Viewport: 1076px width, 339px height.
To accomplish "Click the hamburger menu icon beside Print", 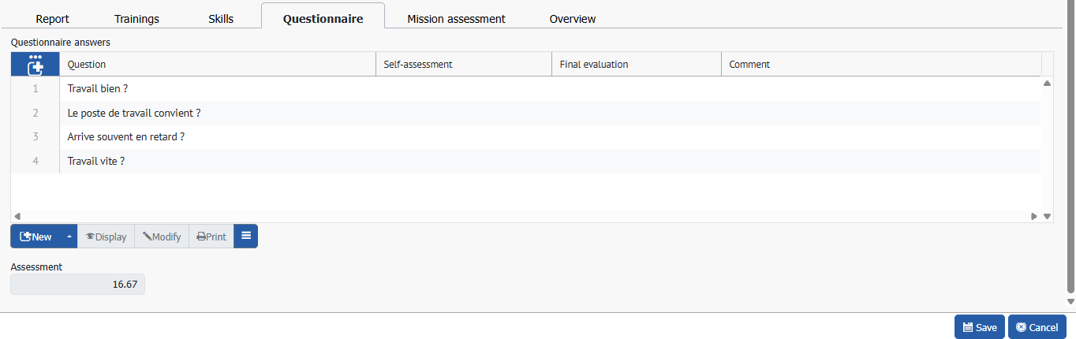I will click(245, 237).
